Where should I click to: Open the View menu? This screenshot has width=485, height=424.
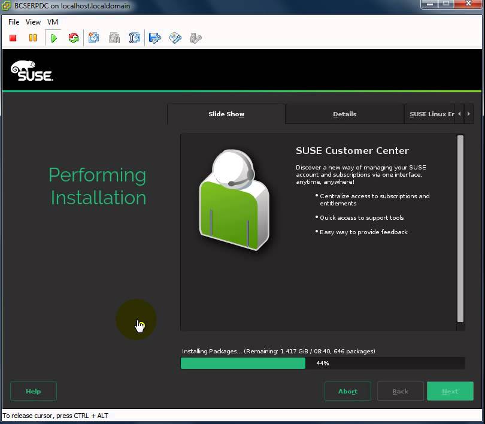coord(33,22)
